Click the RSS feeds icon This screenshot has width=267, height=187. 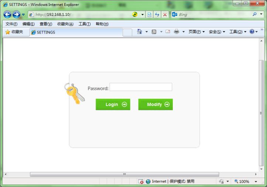(154, 32)
